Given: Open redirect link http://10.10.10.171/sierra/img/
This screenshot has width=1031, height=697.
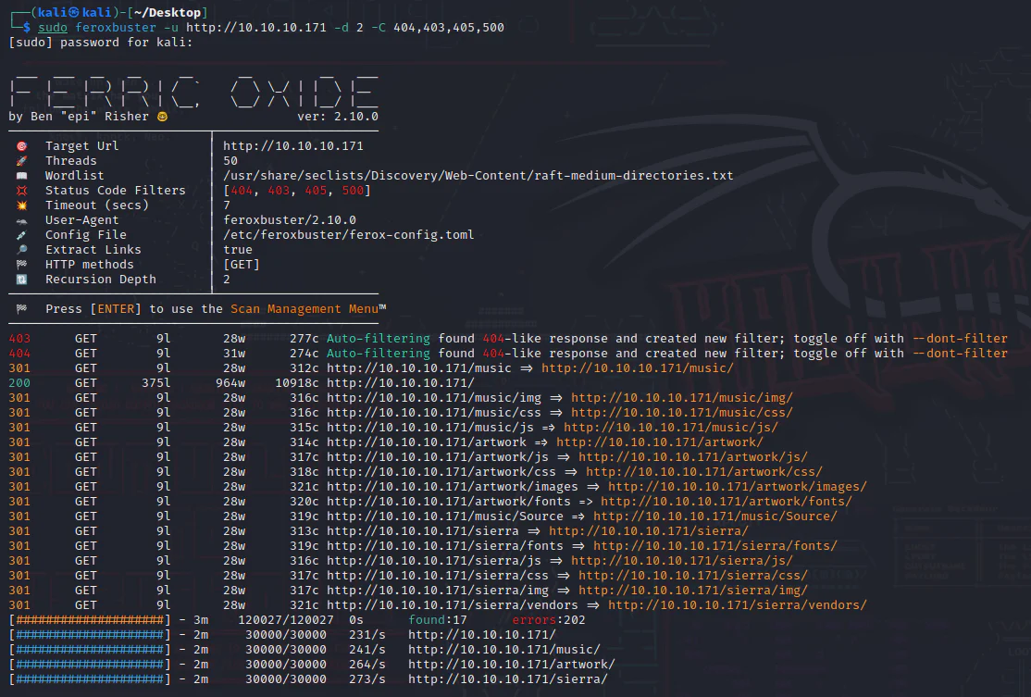Looking at the screenshot, I should [693, 590].
